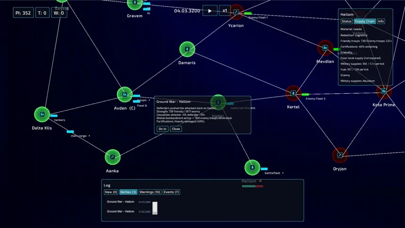Image resolution: width=405 pixels, height=228 pixels.
Task: Click the Damaris planet node
Action: pyautogui.click(x=187, y=49)
